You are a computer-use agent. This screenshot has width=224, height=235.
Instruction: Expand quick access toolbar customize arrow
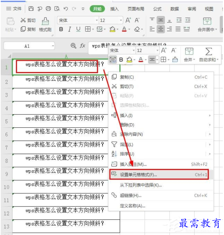(83, 9)
